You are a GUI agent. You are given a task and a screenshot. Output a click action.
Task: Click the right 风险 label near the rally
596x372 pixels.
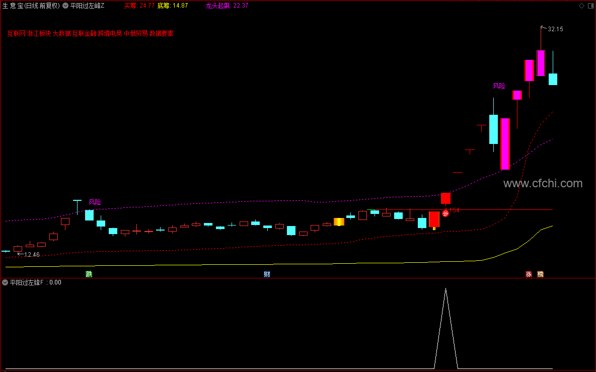pyautogui.click(x=499, y=86)
